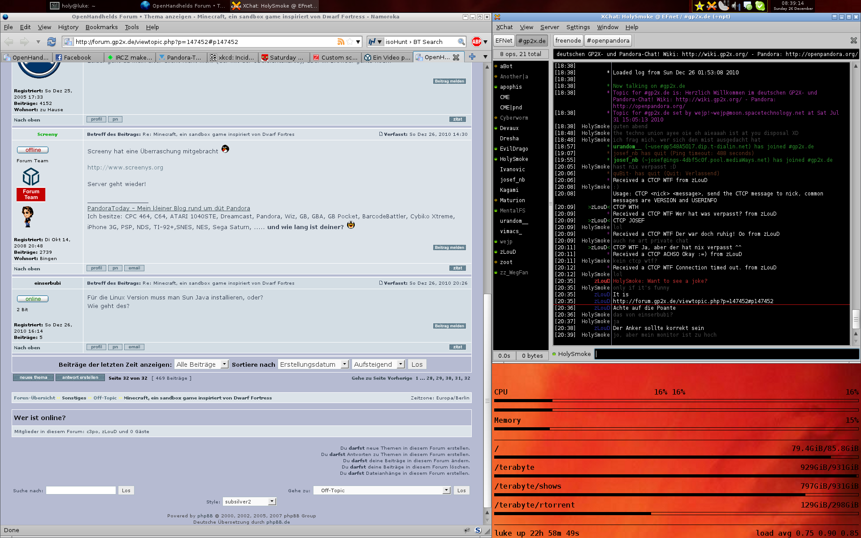Click the forum page vertical scrollbar thumb

click(487, 400)
